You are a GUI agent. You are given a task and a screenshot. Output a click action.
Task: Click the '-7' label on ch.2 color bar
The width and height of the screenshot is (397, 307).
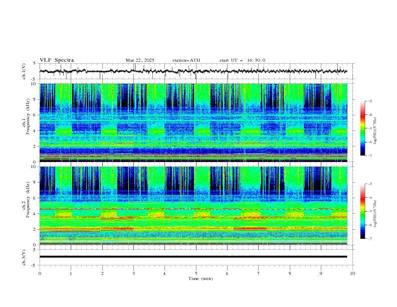370,239
